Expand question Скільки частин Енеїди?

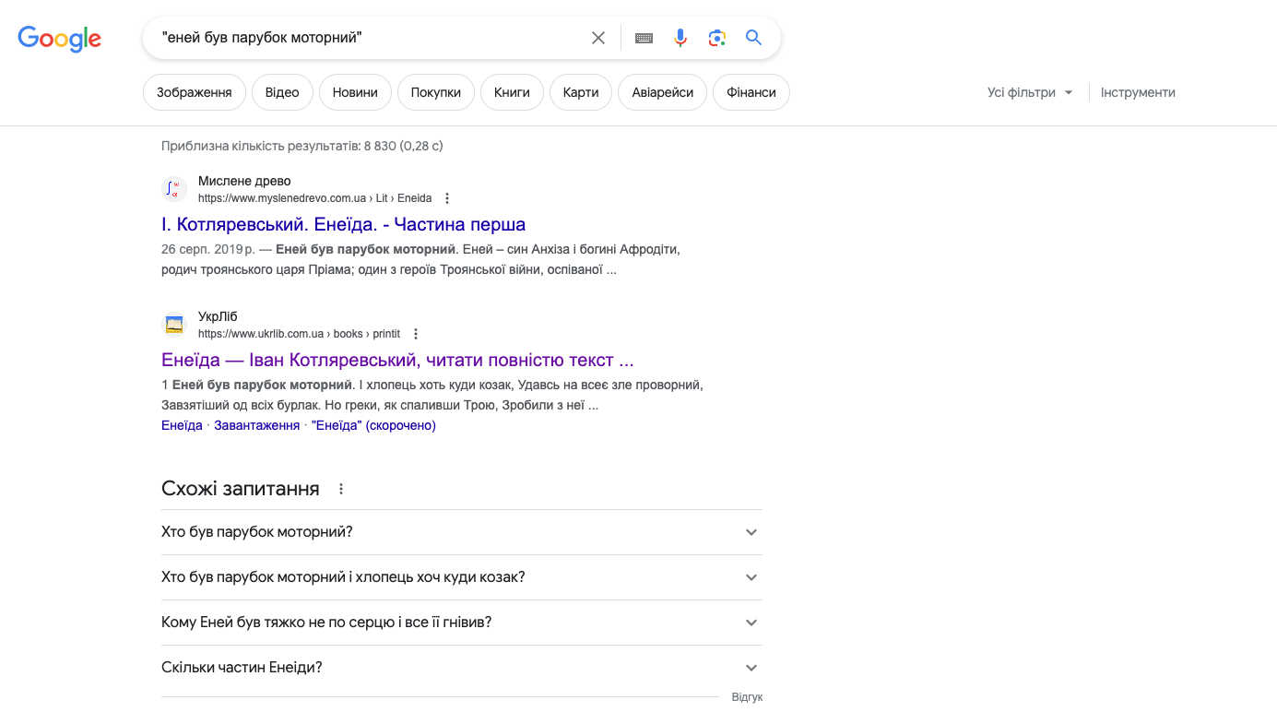point(462,668)
